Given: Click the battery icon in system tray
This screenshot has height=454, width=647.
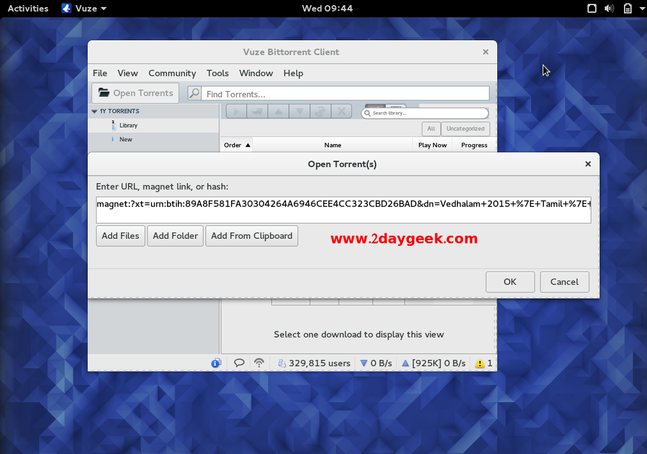Looking at the screenshot, I should [628, 8].
